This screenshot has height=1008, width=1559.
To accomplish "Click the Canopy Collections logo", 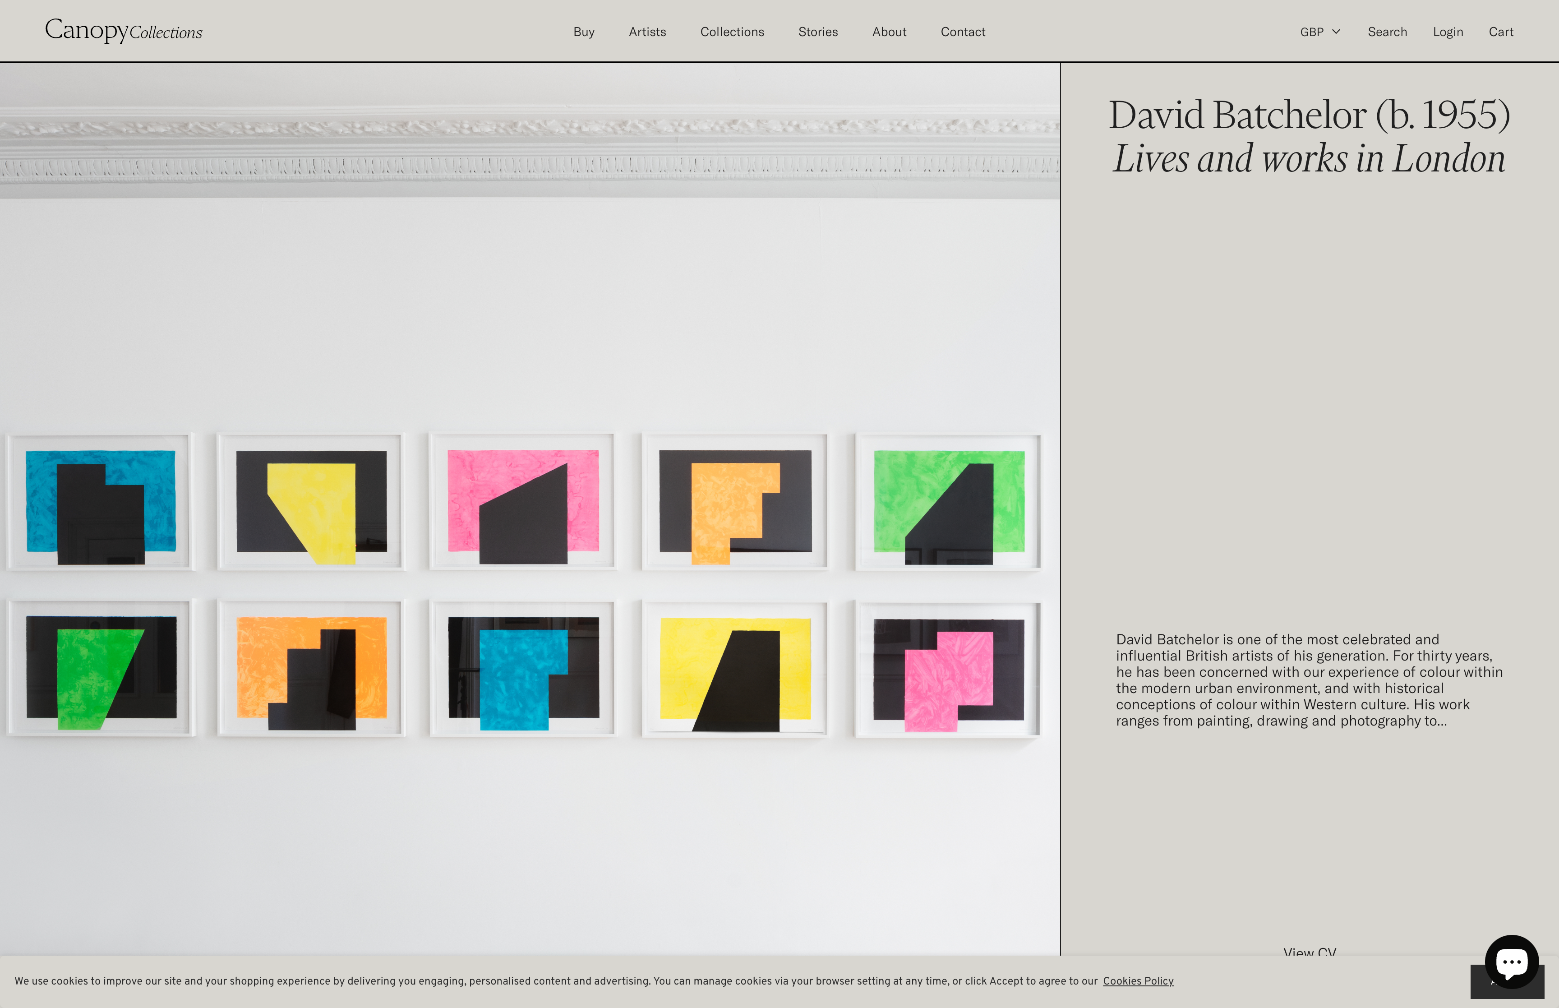I will pyautogui.click(x=124, y=31).
